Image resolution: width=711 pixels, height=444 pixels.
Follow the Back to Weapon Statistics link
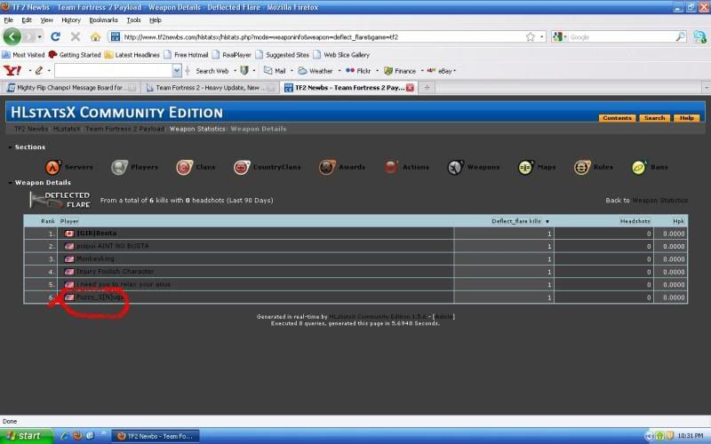coord(659,201)
